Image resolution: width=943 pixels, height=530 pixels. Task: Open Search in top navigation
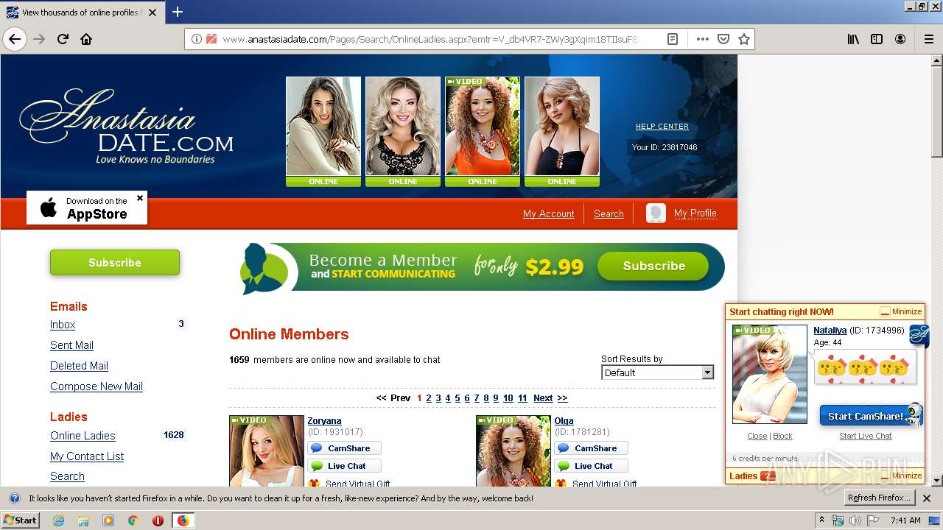pyautogui.click(x=609, y=213)
